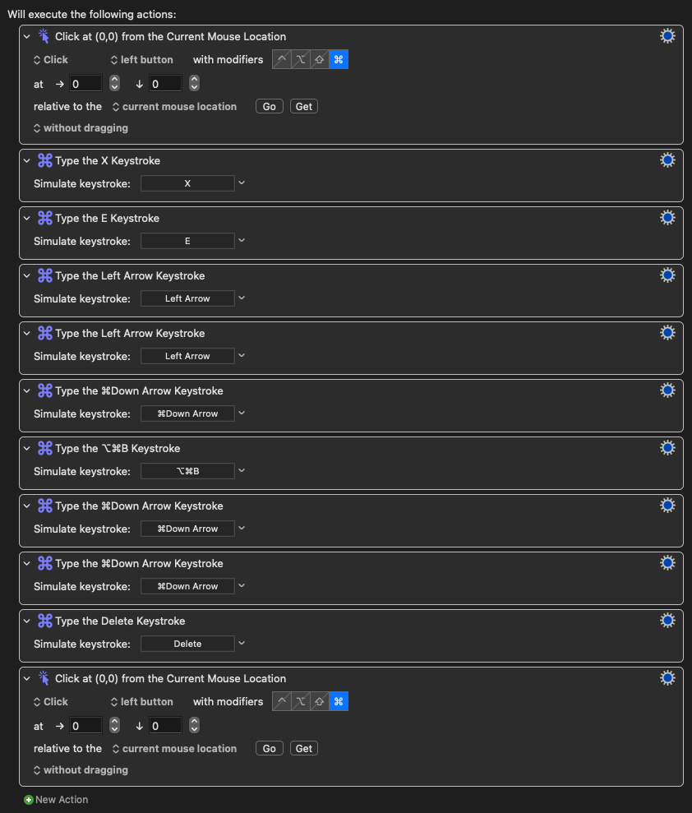
Task: Click the ⌥⌘B simulate keystroke field
Action: 187,471
